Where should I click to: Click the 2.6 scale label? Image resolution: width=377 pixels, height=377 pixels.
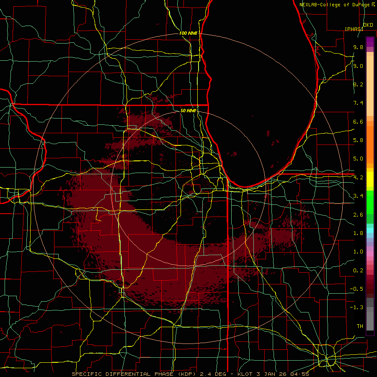[358, 215]
